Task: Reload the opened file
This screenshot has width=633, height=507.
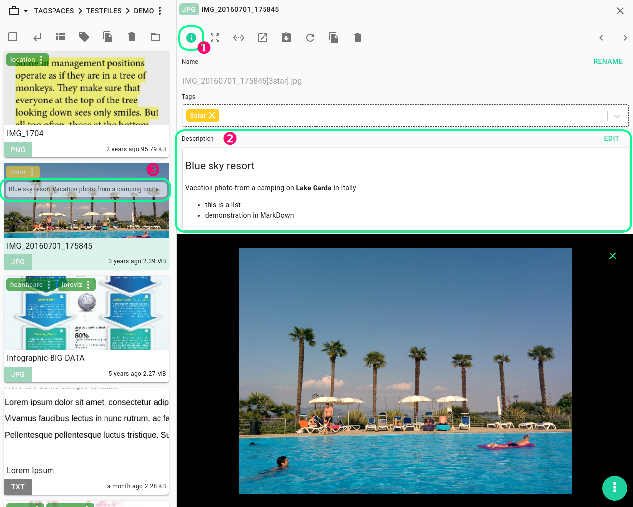Action: 310,38
